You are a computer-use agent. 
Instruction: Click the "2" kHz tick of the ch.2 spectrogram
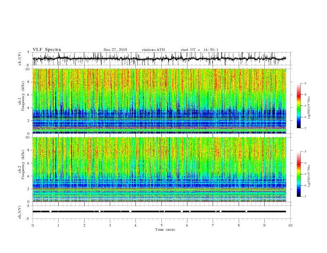[29, 189]
